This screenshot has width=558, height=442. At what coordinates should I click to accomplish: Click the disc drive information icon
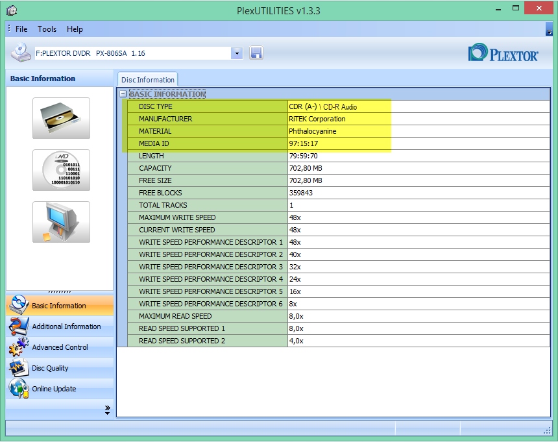point(61,118)
